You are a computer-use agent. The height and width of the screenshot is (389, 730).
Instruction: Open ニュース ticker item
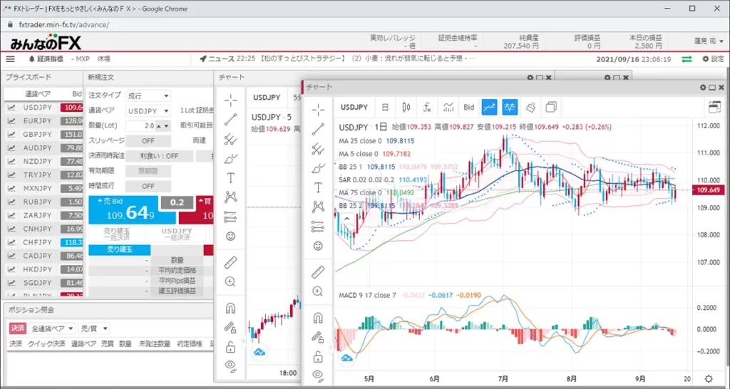click(337, 59)
